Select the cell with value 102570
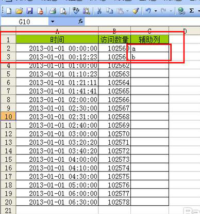This screenshot has width=200, height=214. coord(114,134)
